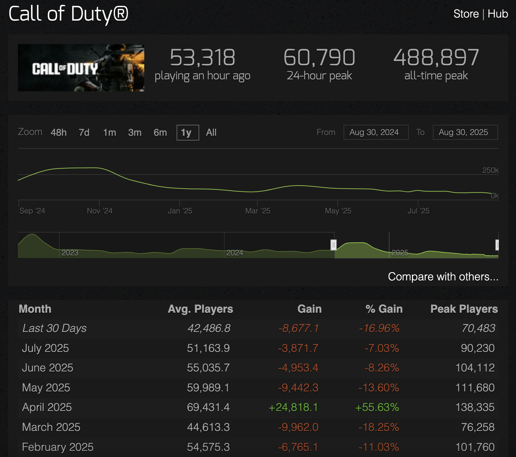Screen dimensions: 516x457
Task: Grab the right navigator range handle
Action: coord(497,245)
